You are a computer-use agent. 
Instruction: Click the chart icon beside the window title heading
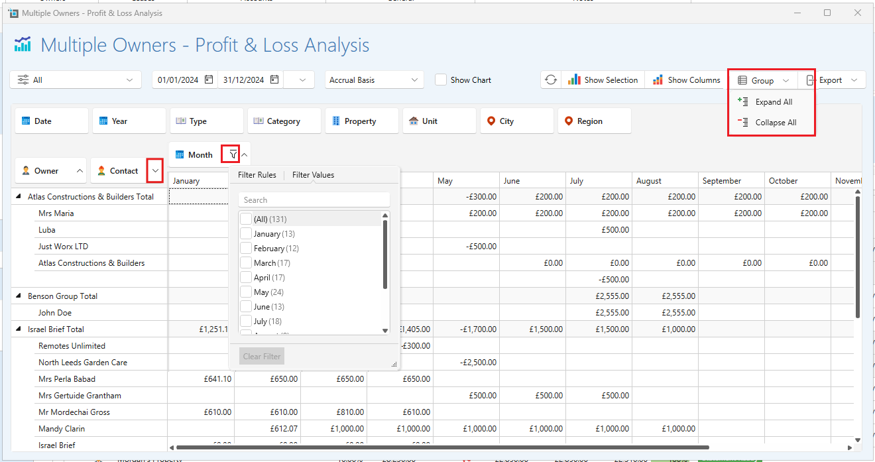pos(23,44)
